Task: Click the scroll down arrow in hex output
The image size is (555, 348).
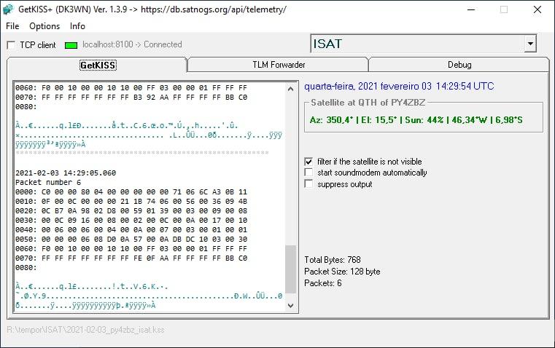Action: click(290, 306)
